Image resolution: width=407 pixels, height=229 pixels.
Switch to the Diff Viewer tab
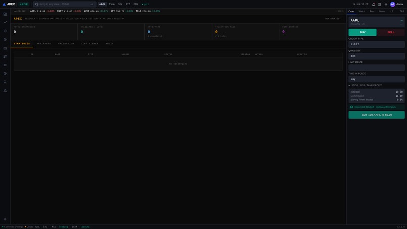[89, 44]
